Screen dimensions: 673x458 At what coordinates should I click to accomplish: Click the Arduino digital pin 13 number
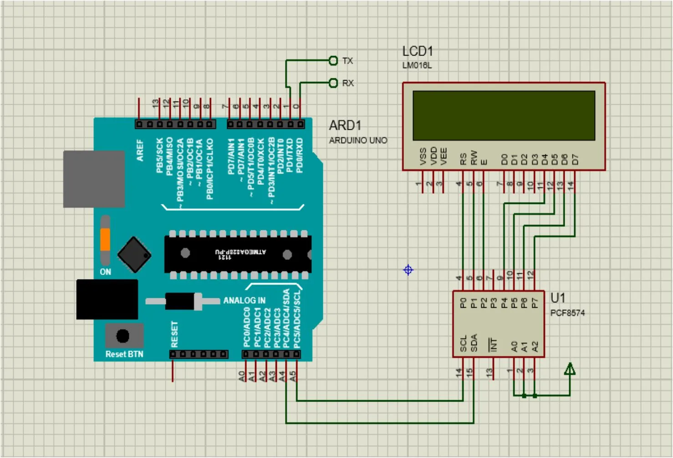click(x=155, y=103)
